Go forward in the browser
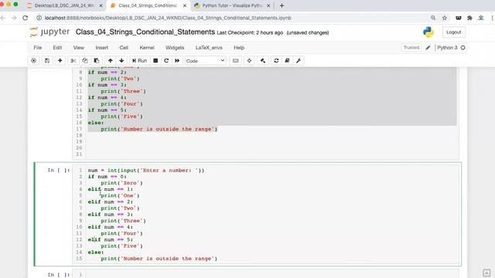 click(x=14, y=18)
